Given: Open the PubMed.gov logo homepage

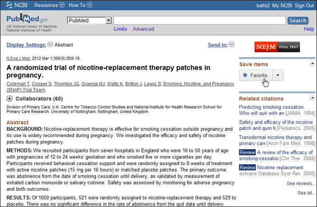Looking at the screenshot, I should [x=27, y=19].
